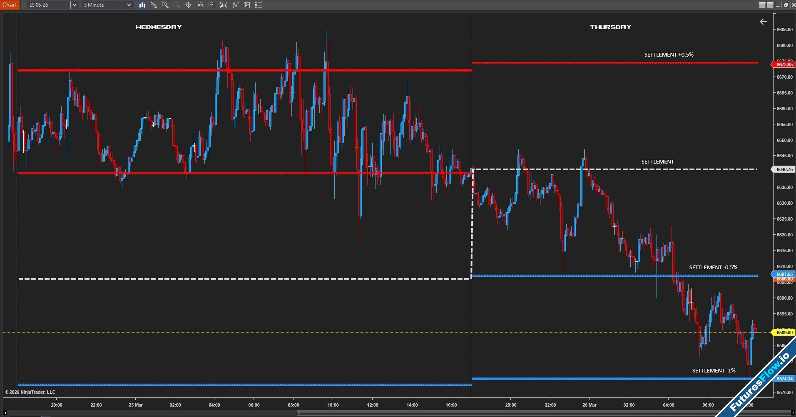The height and width of the screenshot is (417, 796).
Task: Expand the ES 06-26 instrument dropdown arrow
Action: coord(74,5)
